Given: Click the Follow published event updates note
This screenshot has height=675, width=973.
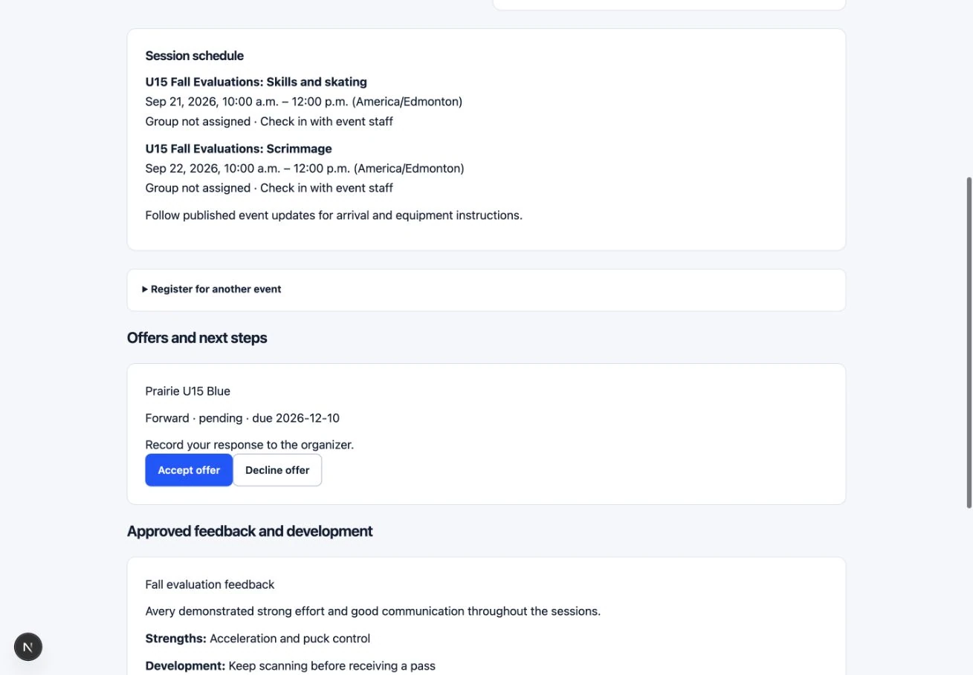Looking at the screenshot, I should [334, 215].
